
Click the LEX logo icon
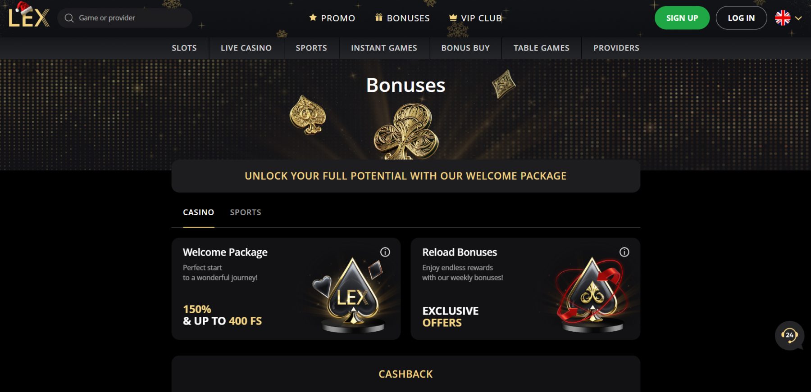click(29, 17)
